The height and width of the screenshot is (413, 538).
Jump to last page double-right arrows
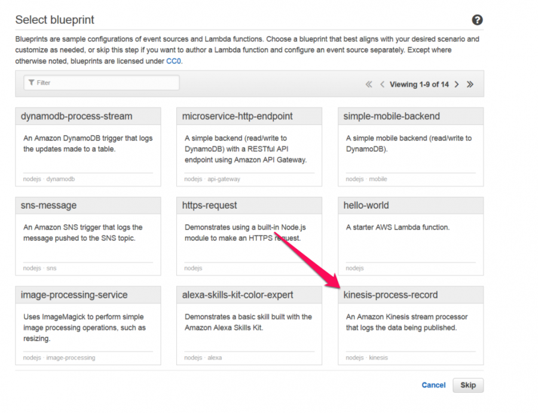(470, 84)
